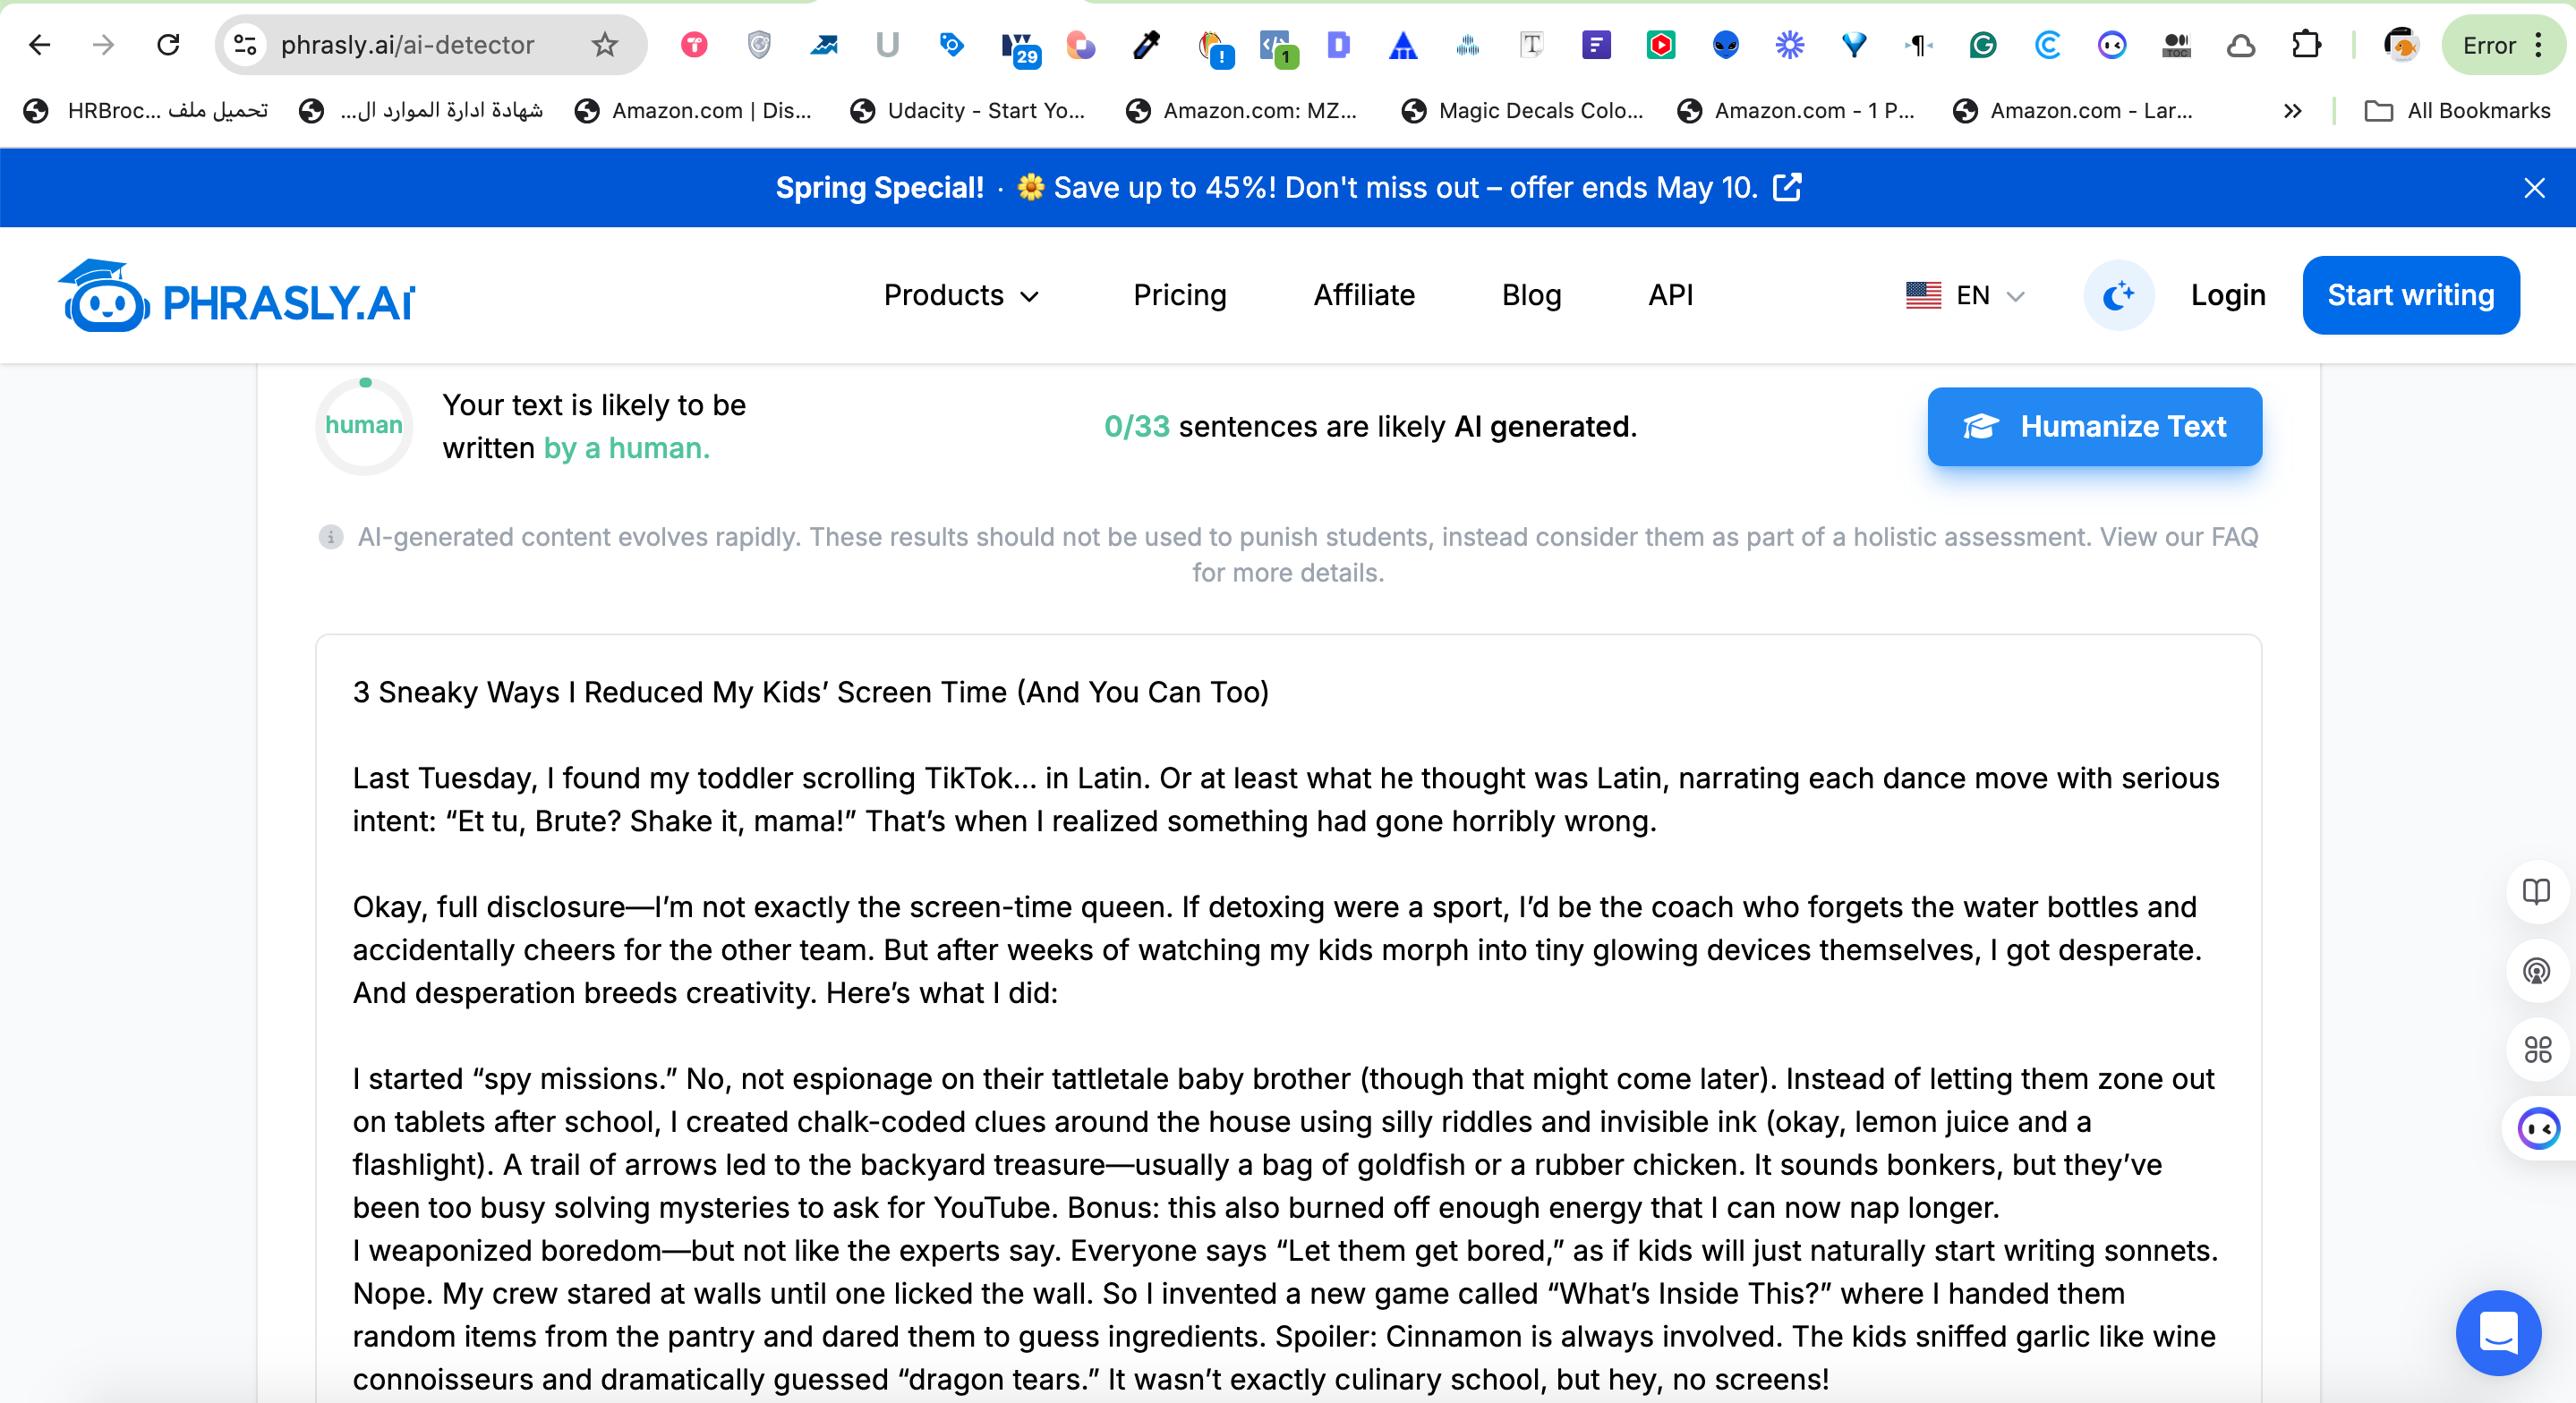Open the code extension with badge 1
The height and width of the screenshot is (1403, 2576).
point(1277,47)
